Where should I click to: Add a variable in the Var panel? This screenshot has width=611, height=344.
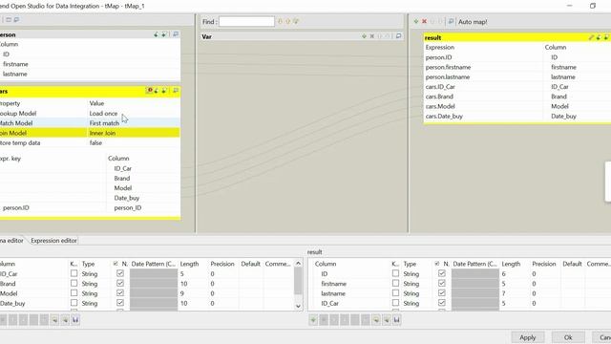[x=364, y=36]
